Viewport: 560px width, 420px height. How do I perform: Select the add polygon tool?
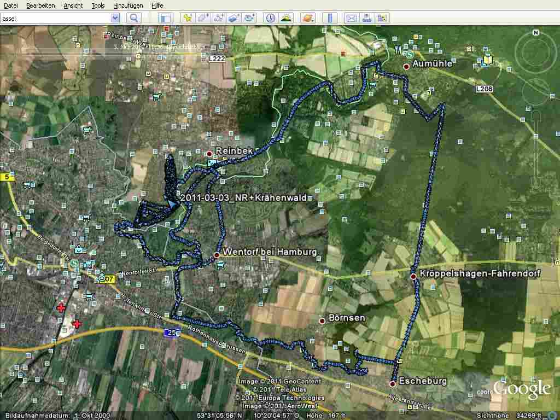[x=203, y=18]
